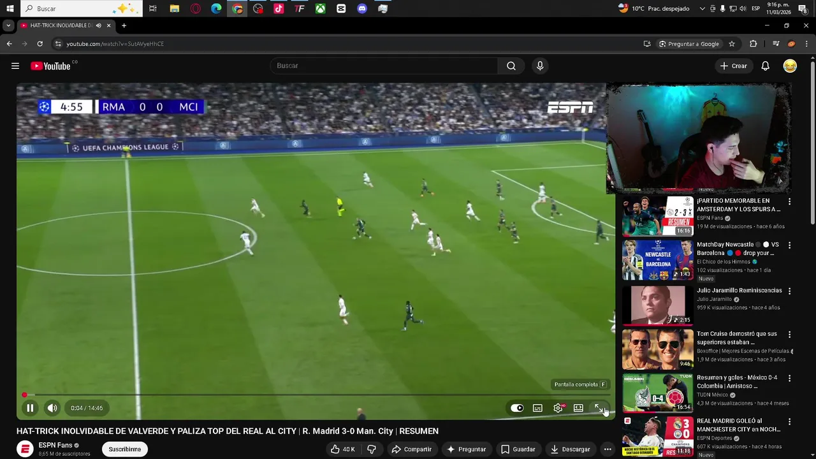Mute the tab using its speaker icon

98,25
